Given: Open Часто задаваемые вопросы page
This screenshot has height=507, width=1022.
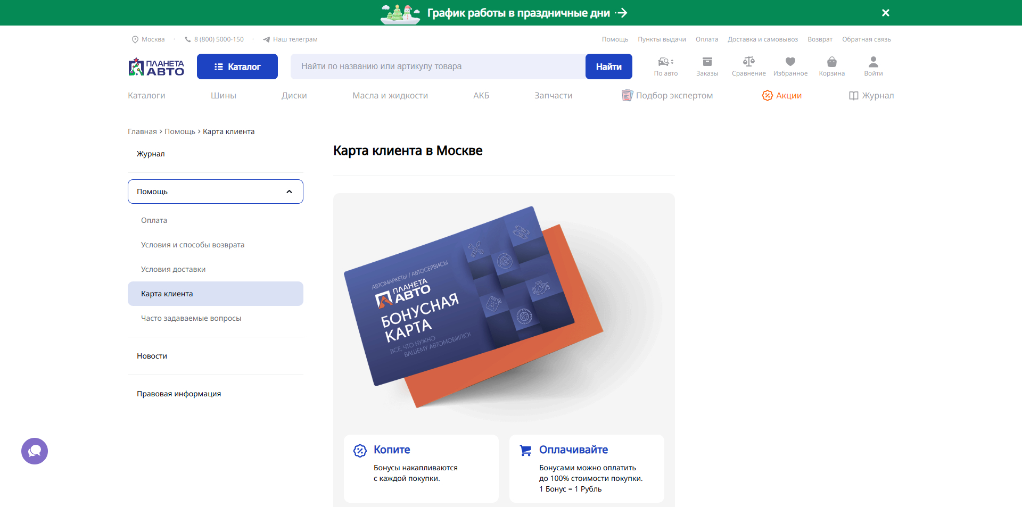Looking at the screenshot, I should pos(191,318).
